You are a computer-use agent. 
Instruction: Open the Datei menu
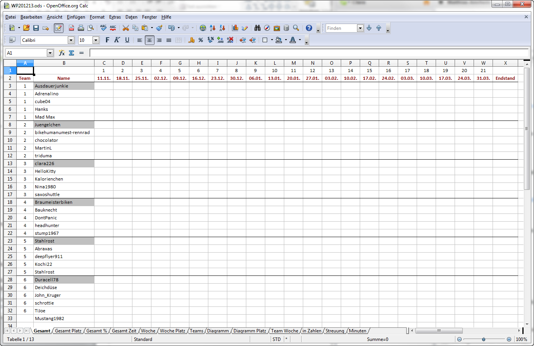point(10,17)
